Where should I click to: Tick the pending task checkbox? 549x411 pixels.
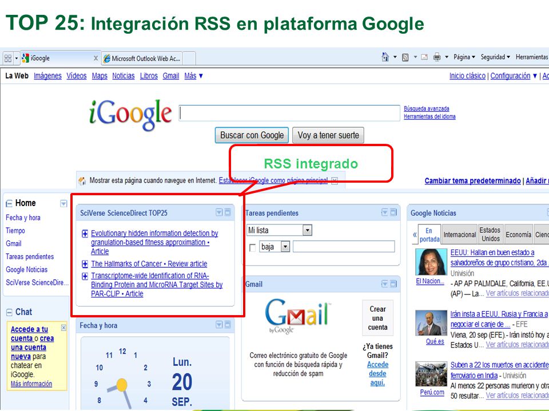tap(252, 247)
